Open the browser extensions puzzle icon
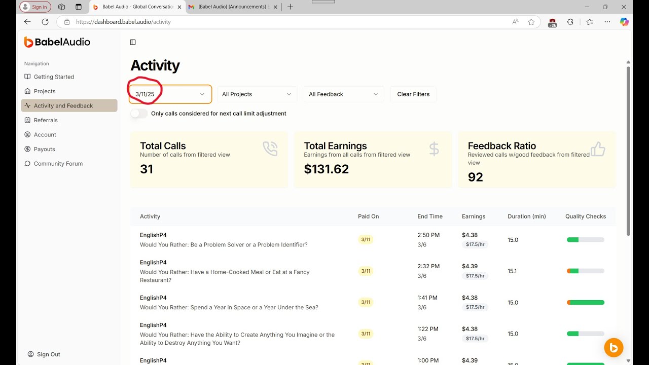 click(570, 22)
